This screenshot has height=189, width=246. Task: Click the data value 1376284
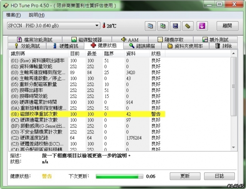pos(134,138)
